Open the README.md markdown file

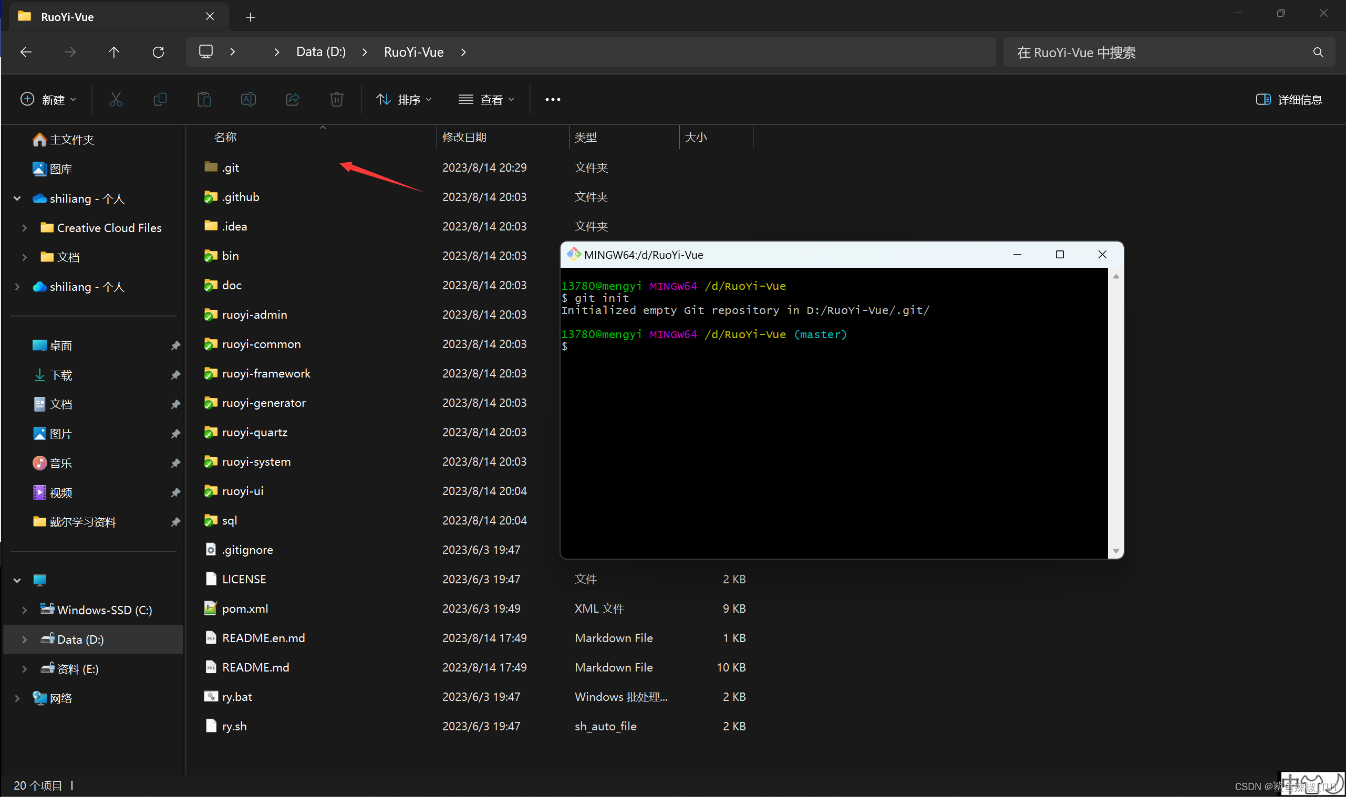pyautogui.click(x=256, y=667)
